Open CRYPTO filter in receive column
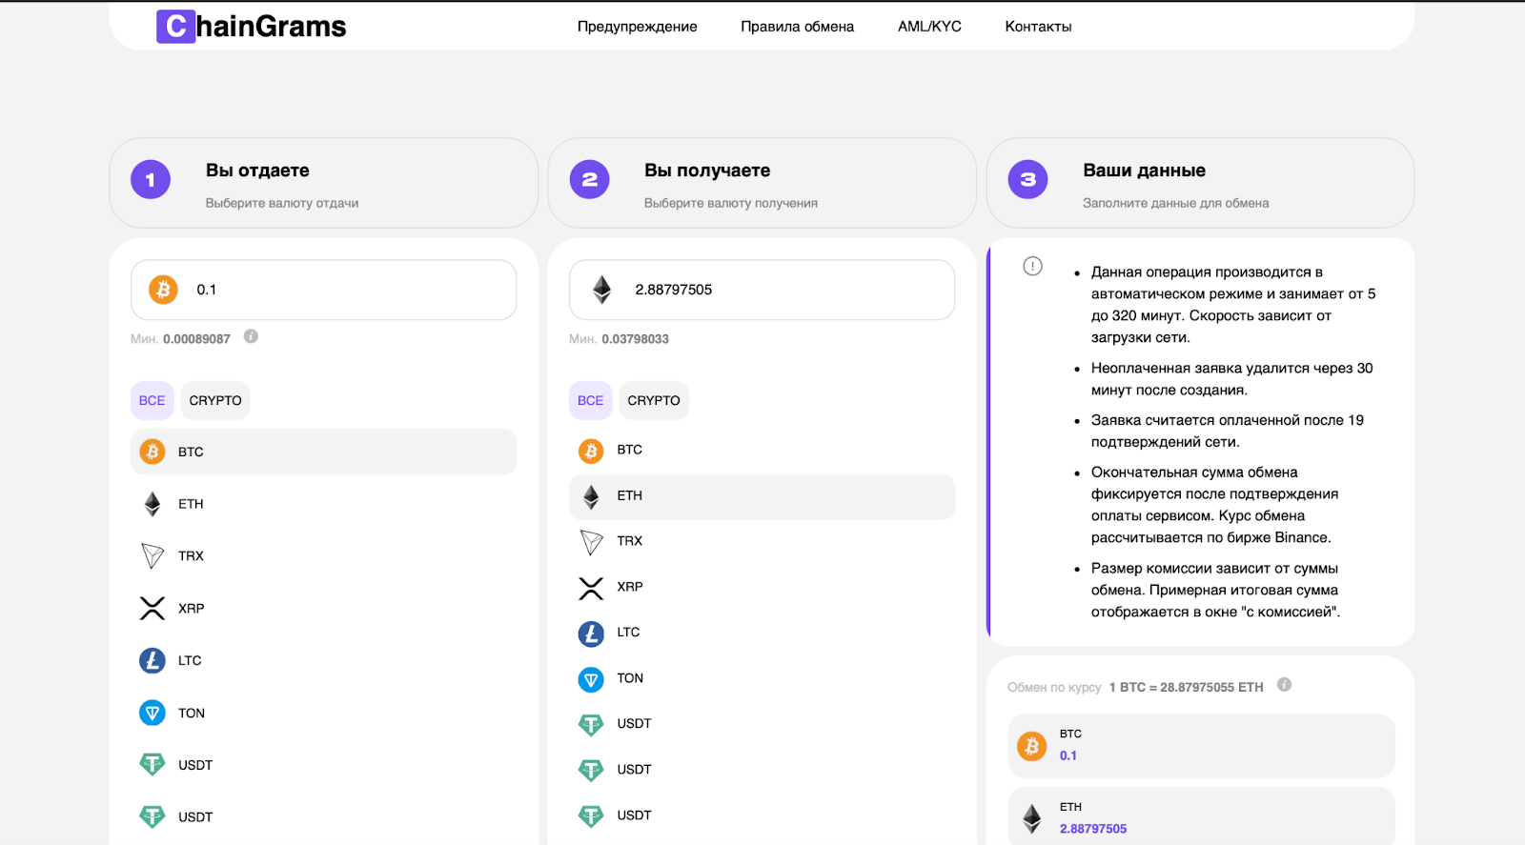This screenshot has height=845, width=1525. [x=654, y=400]
